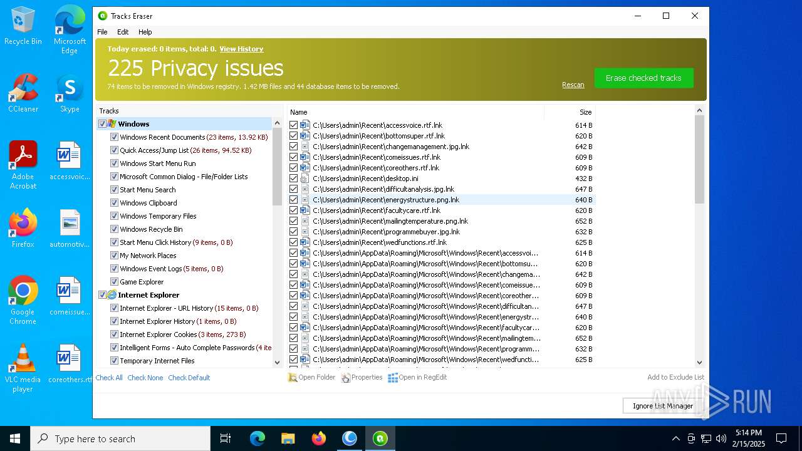The width and height of the screenshot is (802, 451).
Task: Open Recycle Bin desktop icon
Action: [23, 26]
